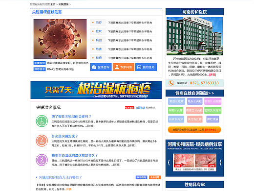Viewport: 254px width, 191px height.
Task: Open the 尖锐湿疣的检查方法有哪些？ article
Action: [x=60, y=177]
